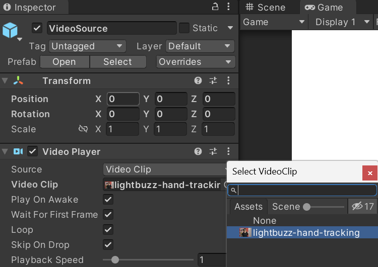Click the Inspector lock icon
The image size is (378, 267).
(215, 7)
